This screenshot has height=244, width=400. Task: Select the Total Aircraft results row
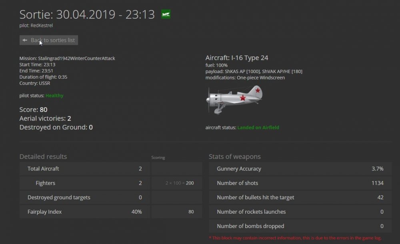coord(84,169)
